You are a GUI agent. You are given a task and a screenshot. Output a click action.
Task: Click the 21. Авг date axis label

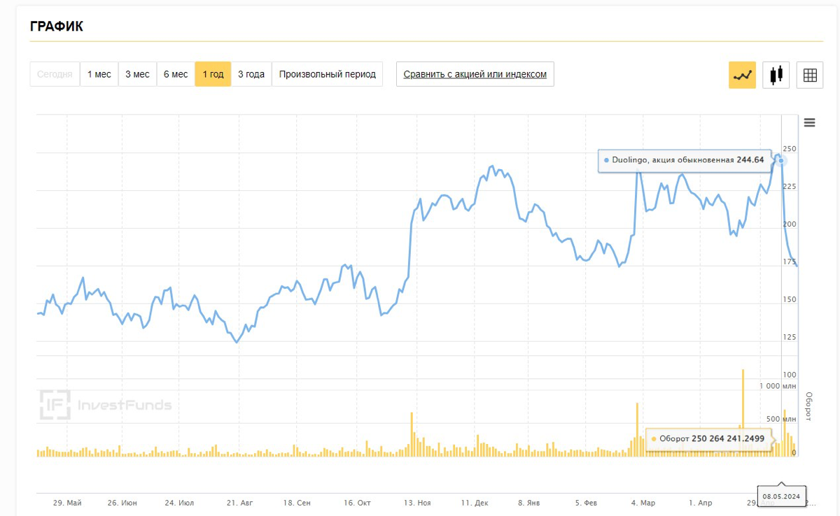pos(240,503)
